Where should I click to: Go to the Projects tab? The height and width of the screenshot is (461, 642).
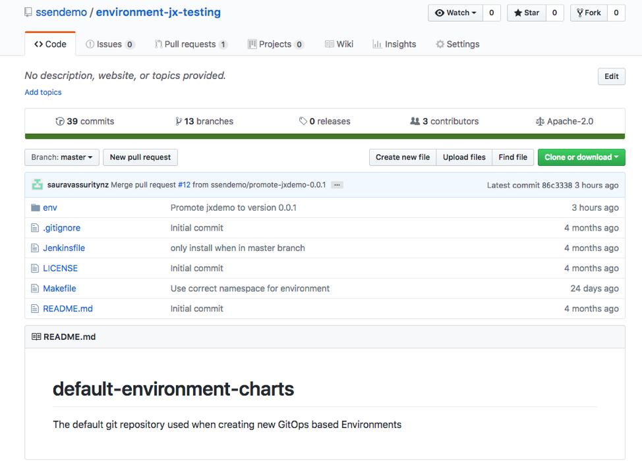pos(276,44)
